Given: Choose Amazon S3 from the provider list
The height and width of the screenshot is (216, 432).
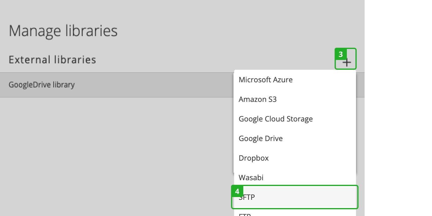Looking at the screenshot, I should tap(257, 99).
